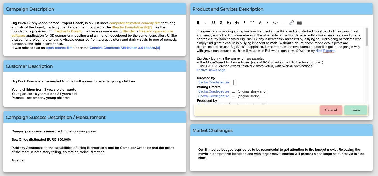
Task: Click 'Parents - accompany young children' line
Action: [x=40, y=98]
